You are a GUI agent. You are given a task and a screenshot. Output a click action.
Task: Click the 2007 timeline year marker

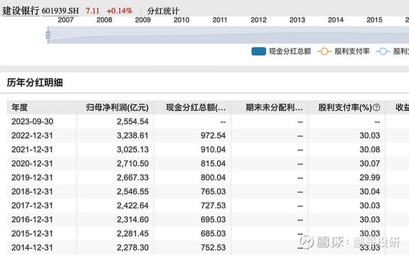pyautogui.click(x=65, y=20)
